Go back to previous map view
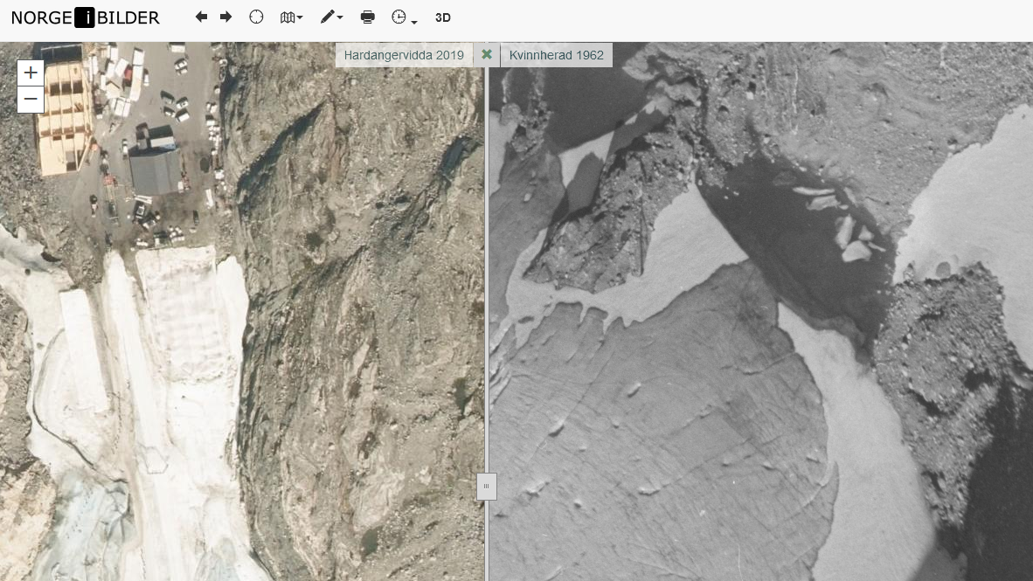The width and height of the screenshot is (1033, 581). (201, 17)
